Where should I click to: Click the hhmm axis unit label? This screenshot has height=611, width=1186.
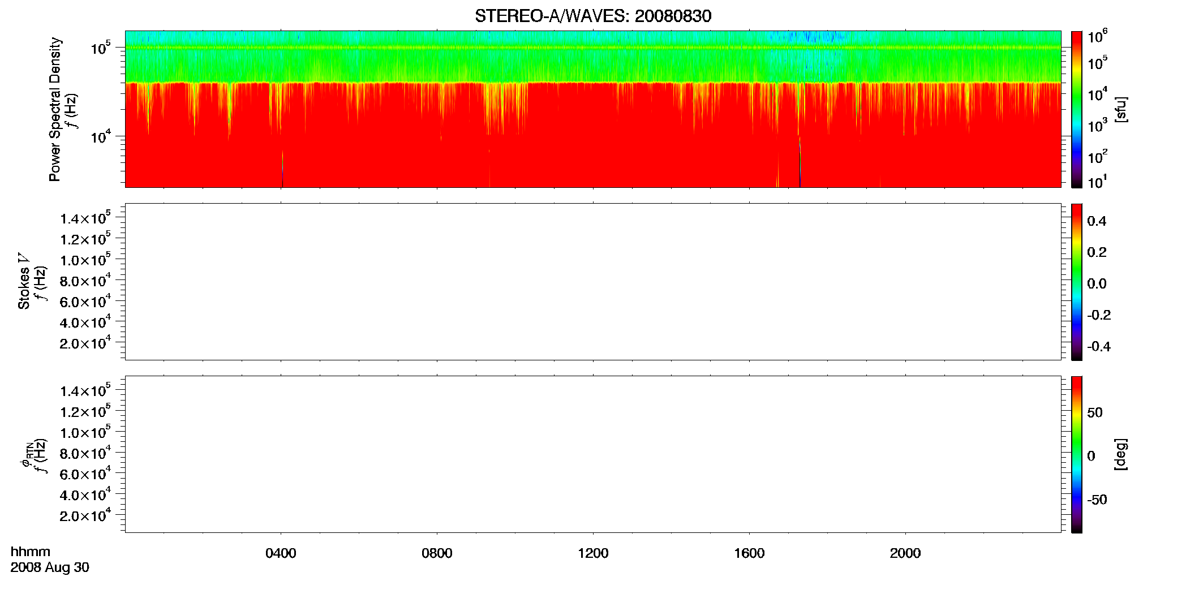[31, 552]
